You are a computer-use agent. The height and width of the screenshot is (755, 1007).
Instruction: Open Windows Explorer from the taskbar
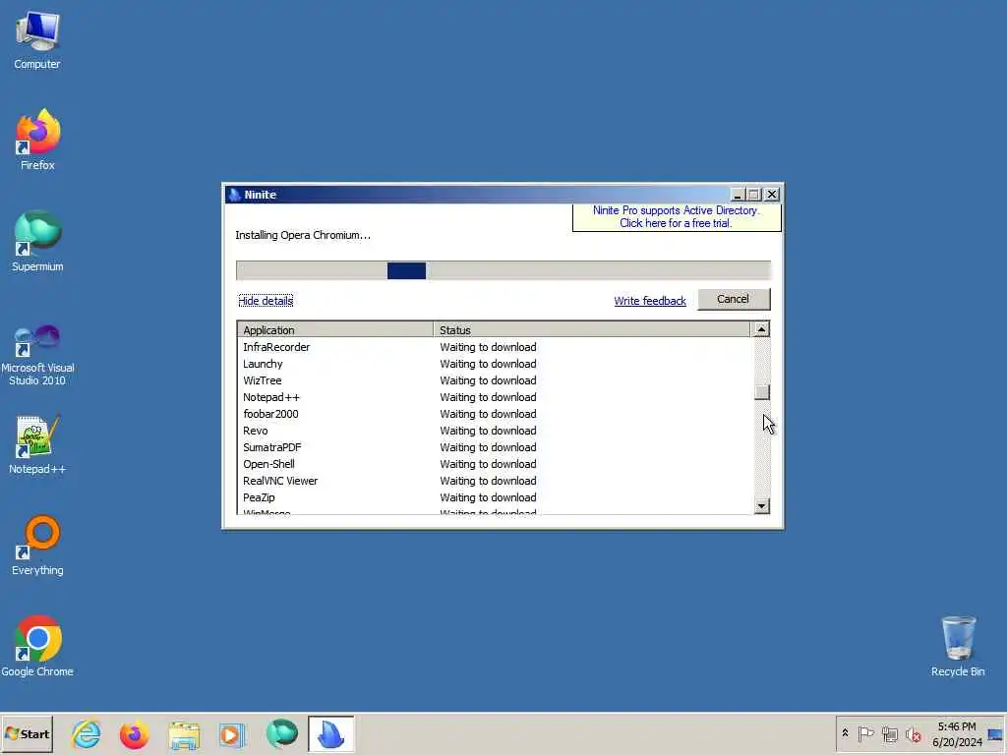pyautogui.click(x=184, y=734)
